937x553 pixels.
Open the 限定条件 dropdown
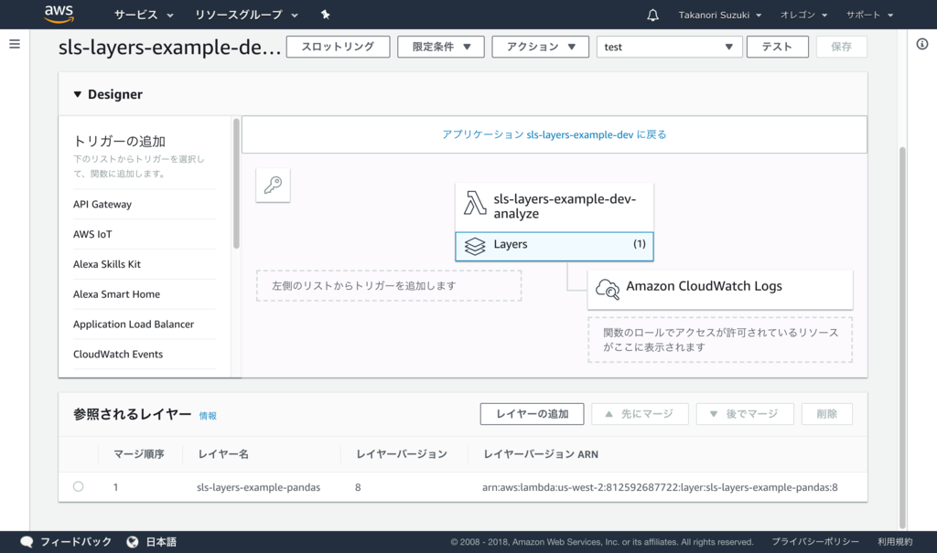(441, 47)
